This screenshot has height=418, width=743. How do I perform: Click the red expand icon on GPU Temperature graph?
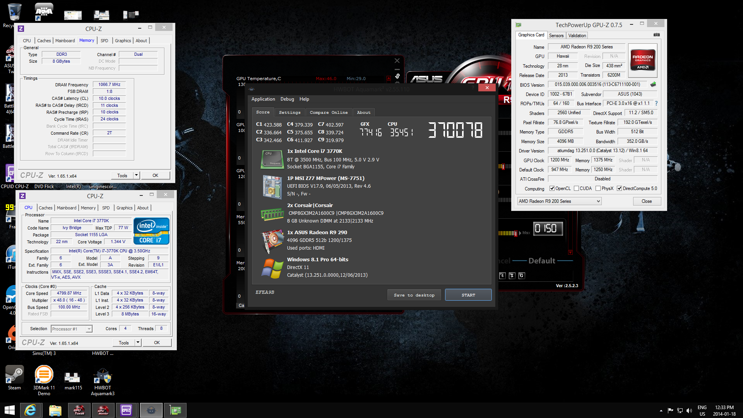coord(389,78)
